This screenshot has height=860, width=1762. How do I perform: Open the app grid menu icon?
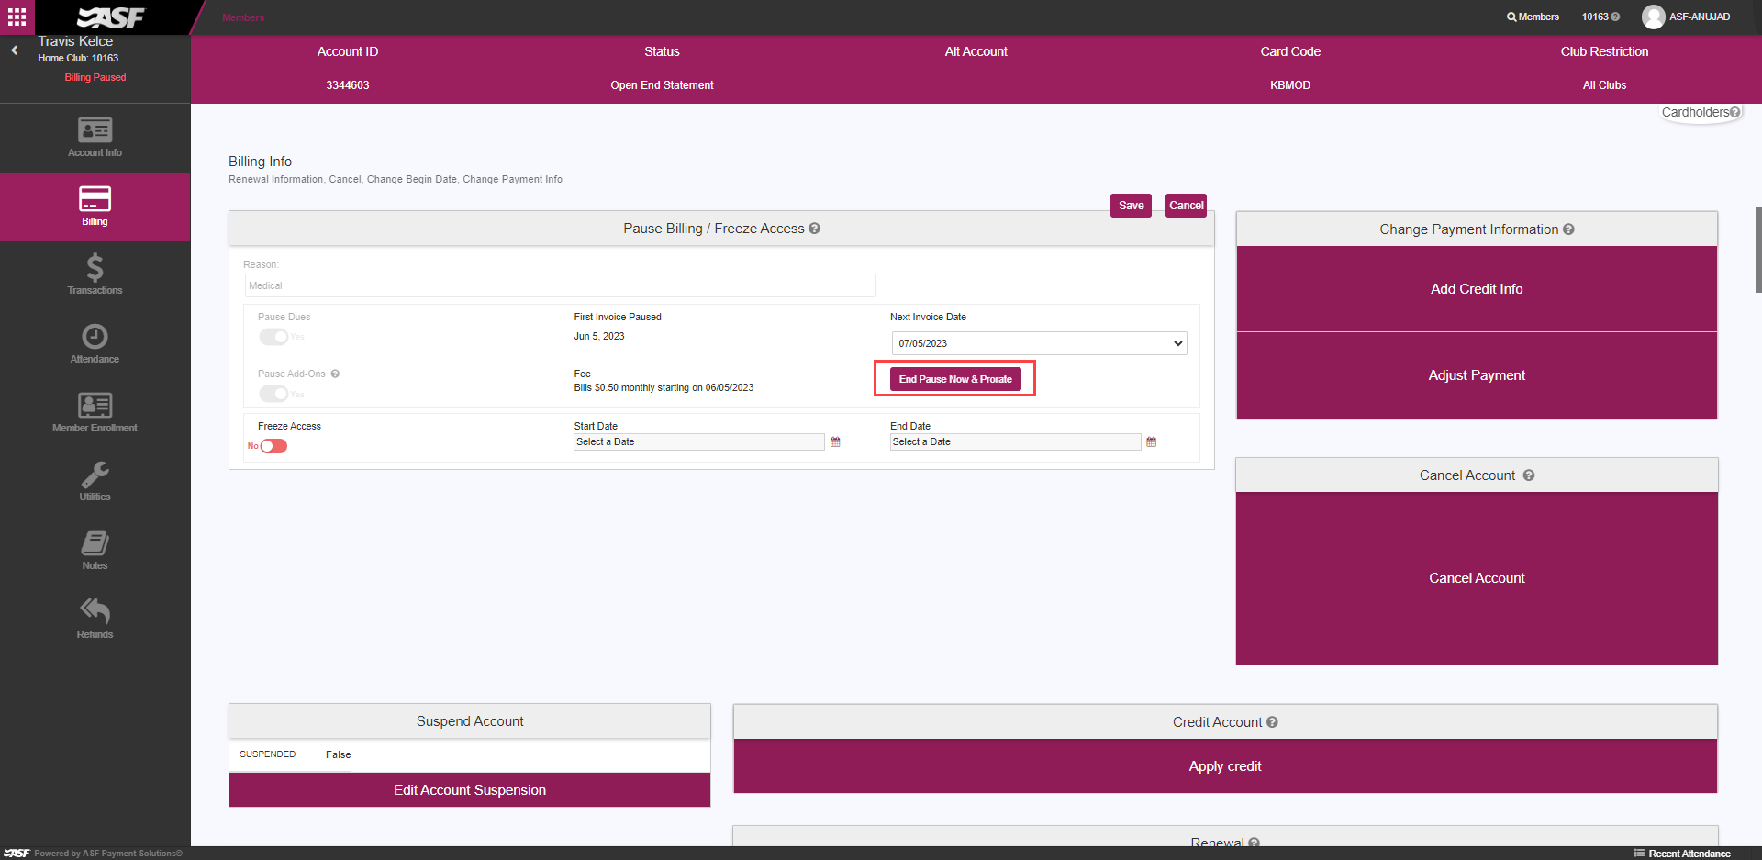(17, 17)
